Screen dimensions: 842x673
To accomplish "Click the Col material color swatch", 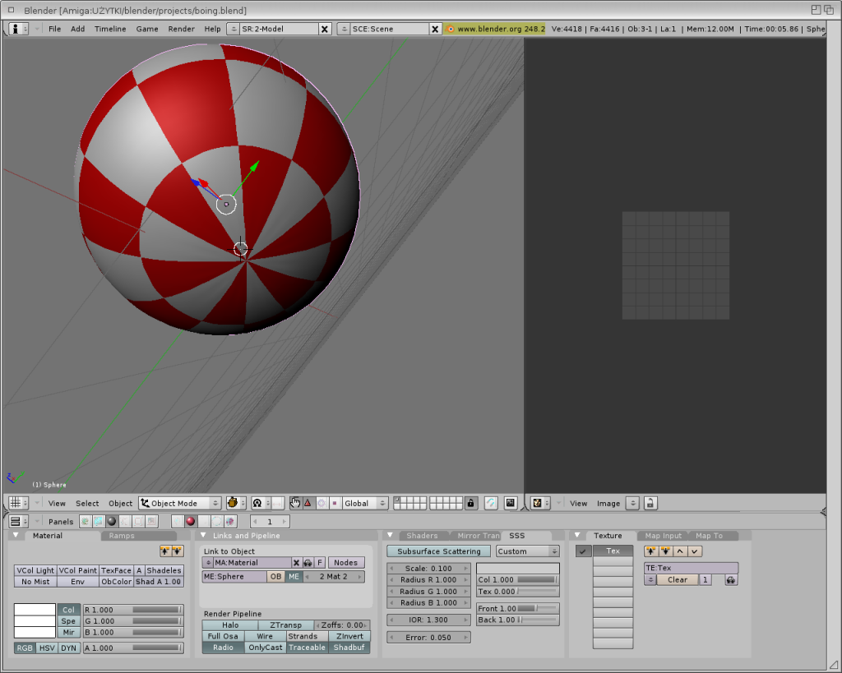I will [35, 610].
